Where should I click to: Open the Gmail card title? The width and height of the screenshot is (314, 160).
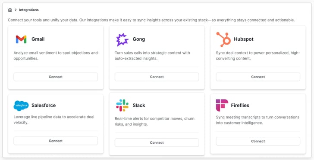click(38, 39)
